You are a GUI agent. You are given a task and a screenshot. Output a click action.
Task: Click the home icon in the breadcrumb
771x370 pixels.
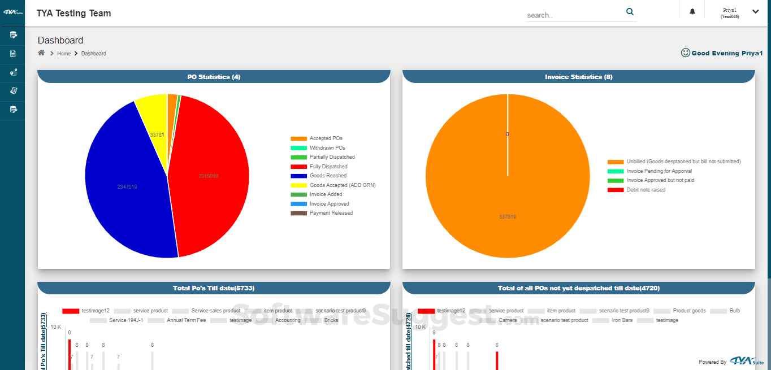(x=41, y=53)
